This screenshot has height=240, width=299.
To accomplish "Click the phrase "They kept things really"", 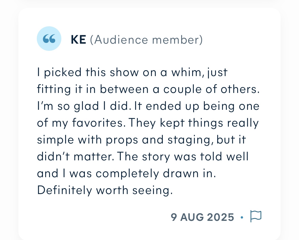I will point(194,123).
